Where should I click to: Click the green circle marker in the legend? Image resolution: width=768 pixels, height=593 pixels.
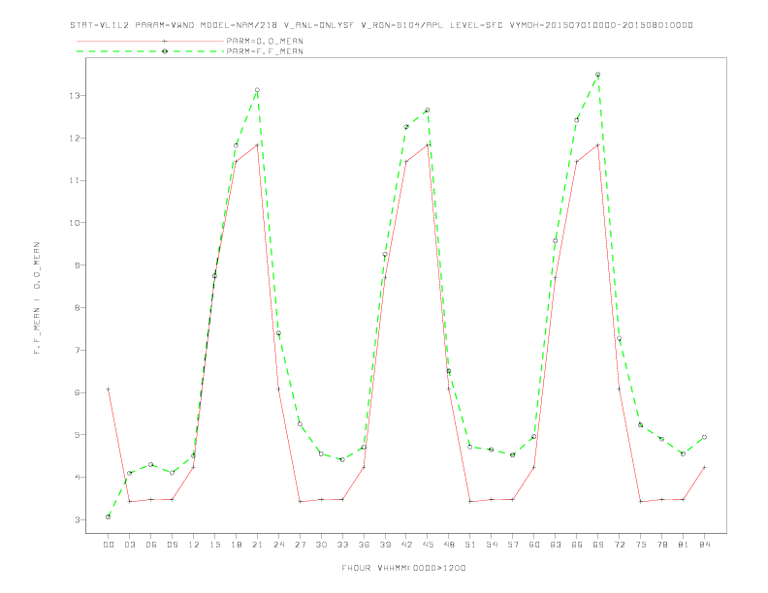coord(165,51)
